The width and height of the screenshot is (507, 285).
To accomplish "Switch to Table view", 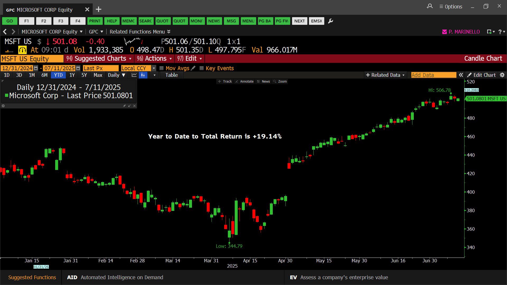I will [x=171, y=75].
